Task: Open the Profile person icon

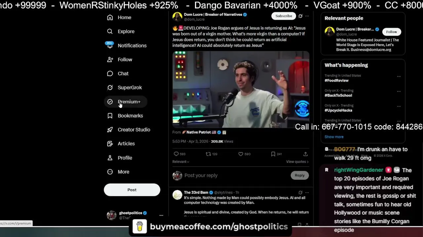Action: pyautogui.click(x=110, y=158)
